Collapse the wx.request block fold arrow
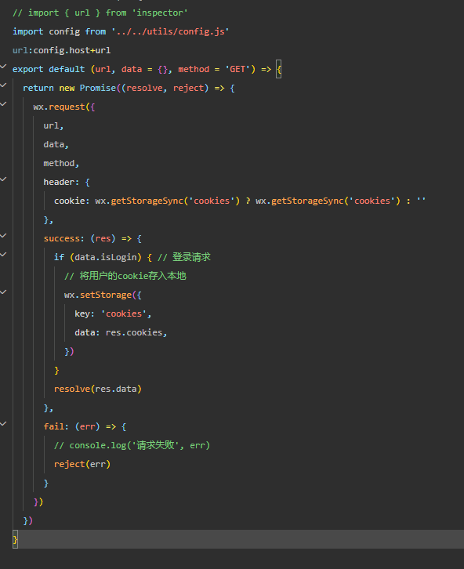This screenshot has width=464, height=569. (3, 104)
